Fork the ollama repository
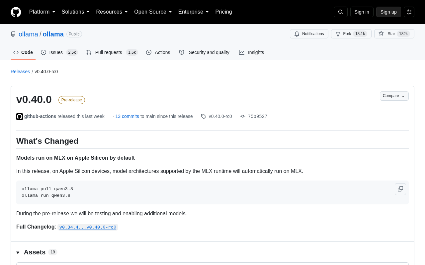This screenshot has height=265, width=425. click(351, 34)
